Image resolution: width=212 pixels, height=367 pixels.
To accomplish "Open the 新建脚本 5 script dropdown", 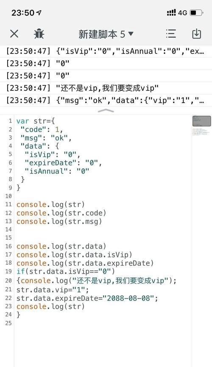I will [106, 34].
